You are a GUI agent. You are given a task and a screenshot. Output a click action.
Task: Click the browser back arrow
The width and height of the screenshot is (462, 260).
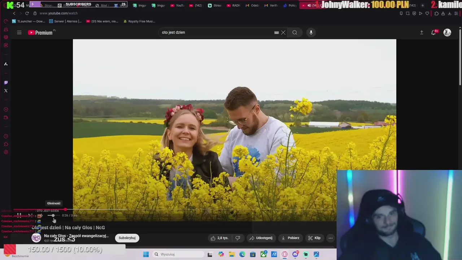(14, 13)
